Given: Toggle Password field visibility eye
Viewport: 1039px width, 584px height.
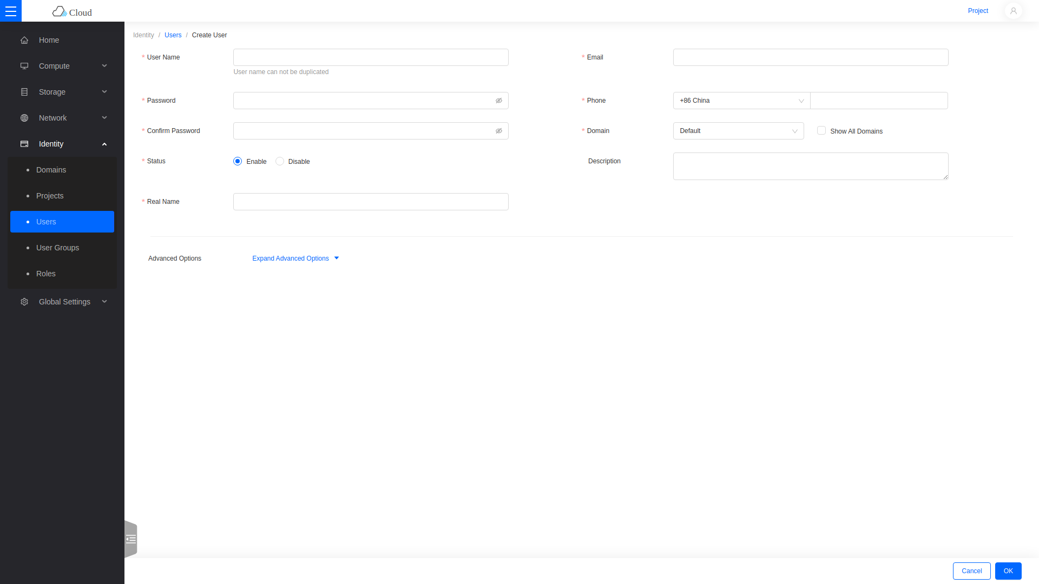Looking at the screenshot, I should coord(499,101).
